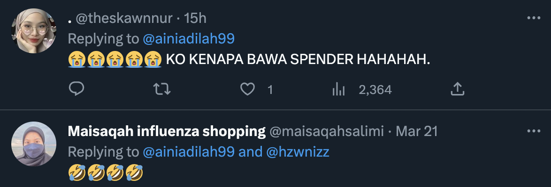The height and width of the screenshot is (187, 551).
Task: Open more options for theskawnnur tweet
Action: [x=534, y=18]
